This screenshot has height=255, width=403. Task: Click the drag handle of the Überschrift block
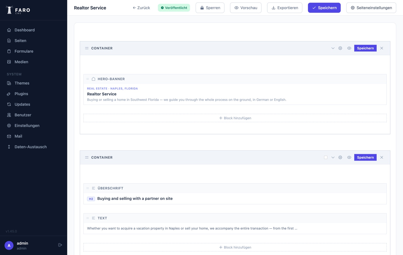88,188
